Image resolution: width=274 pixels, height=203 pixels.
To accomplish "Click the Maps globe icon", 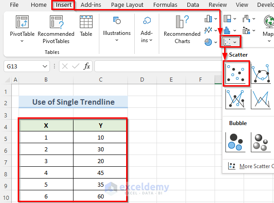I will (269, 21).
